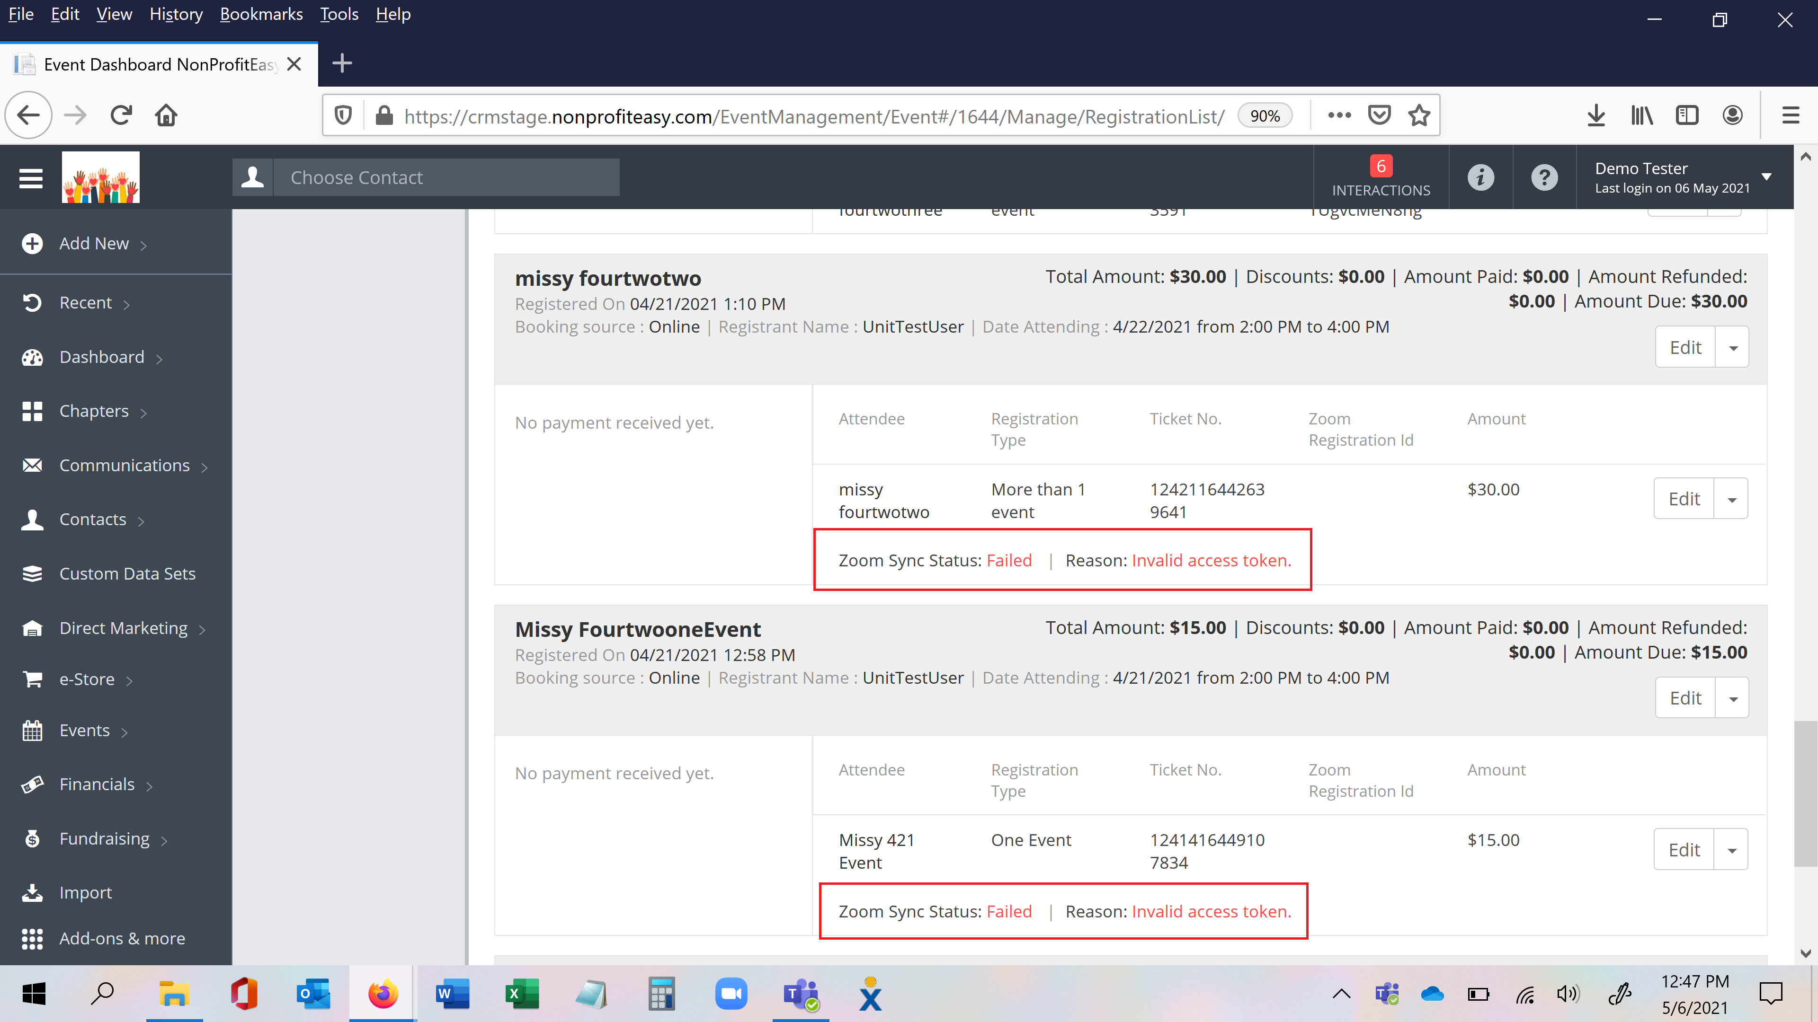
Task: Open the help question mark icon
Action: [x=1544, y=177]
